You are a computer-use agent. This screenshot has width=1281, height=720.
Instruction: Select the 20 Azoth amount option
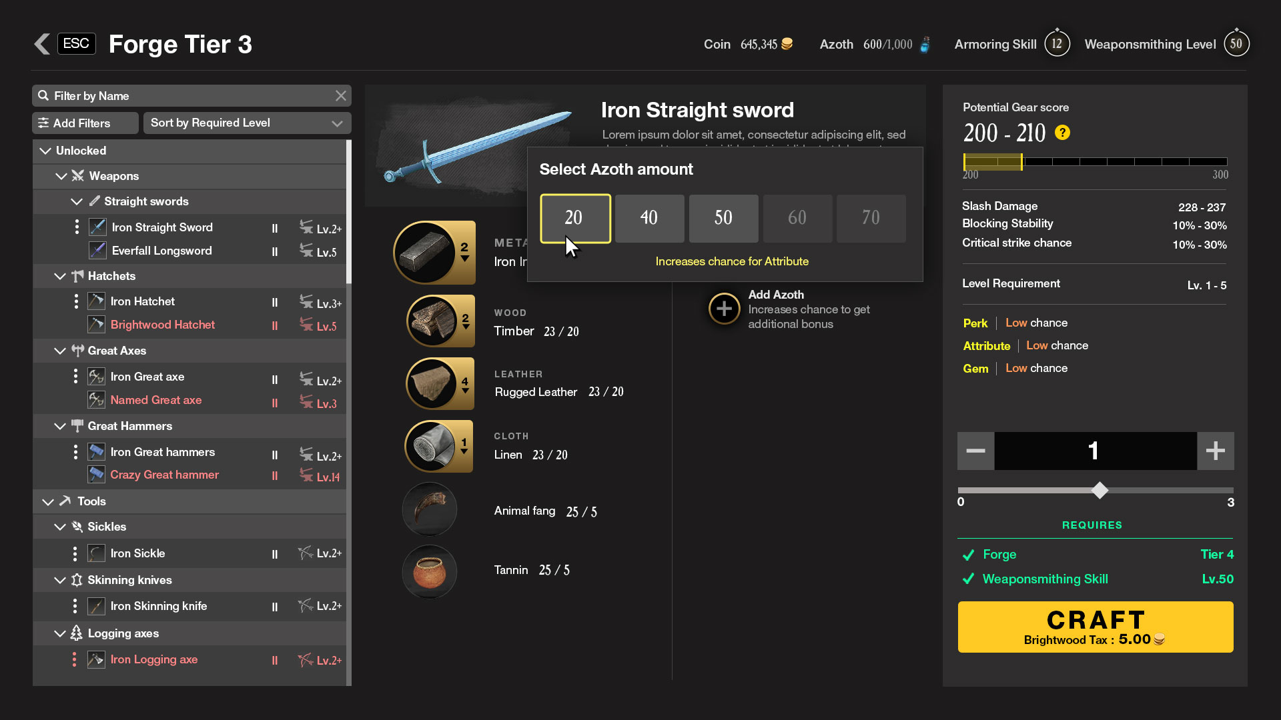[575, 218]
